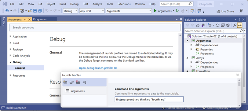Click the Launch Profiles vertical scrollbar thumb
Viewport: 248px width, 111px height.
[x=239, y=84]
